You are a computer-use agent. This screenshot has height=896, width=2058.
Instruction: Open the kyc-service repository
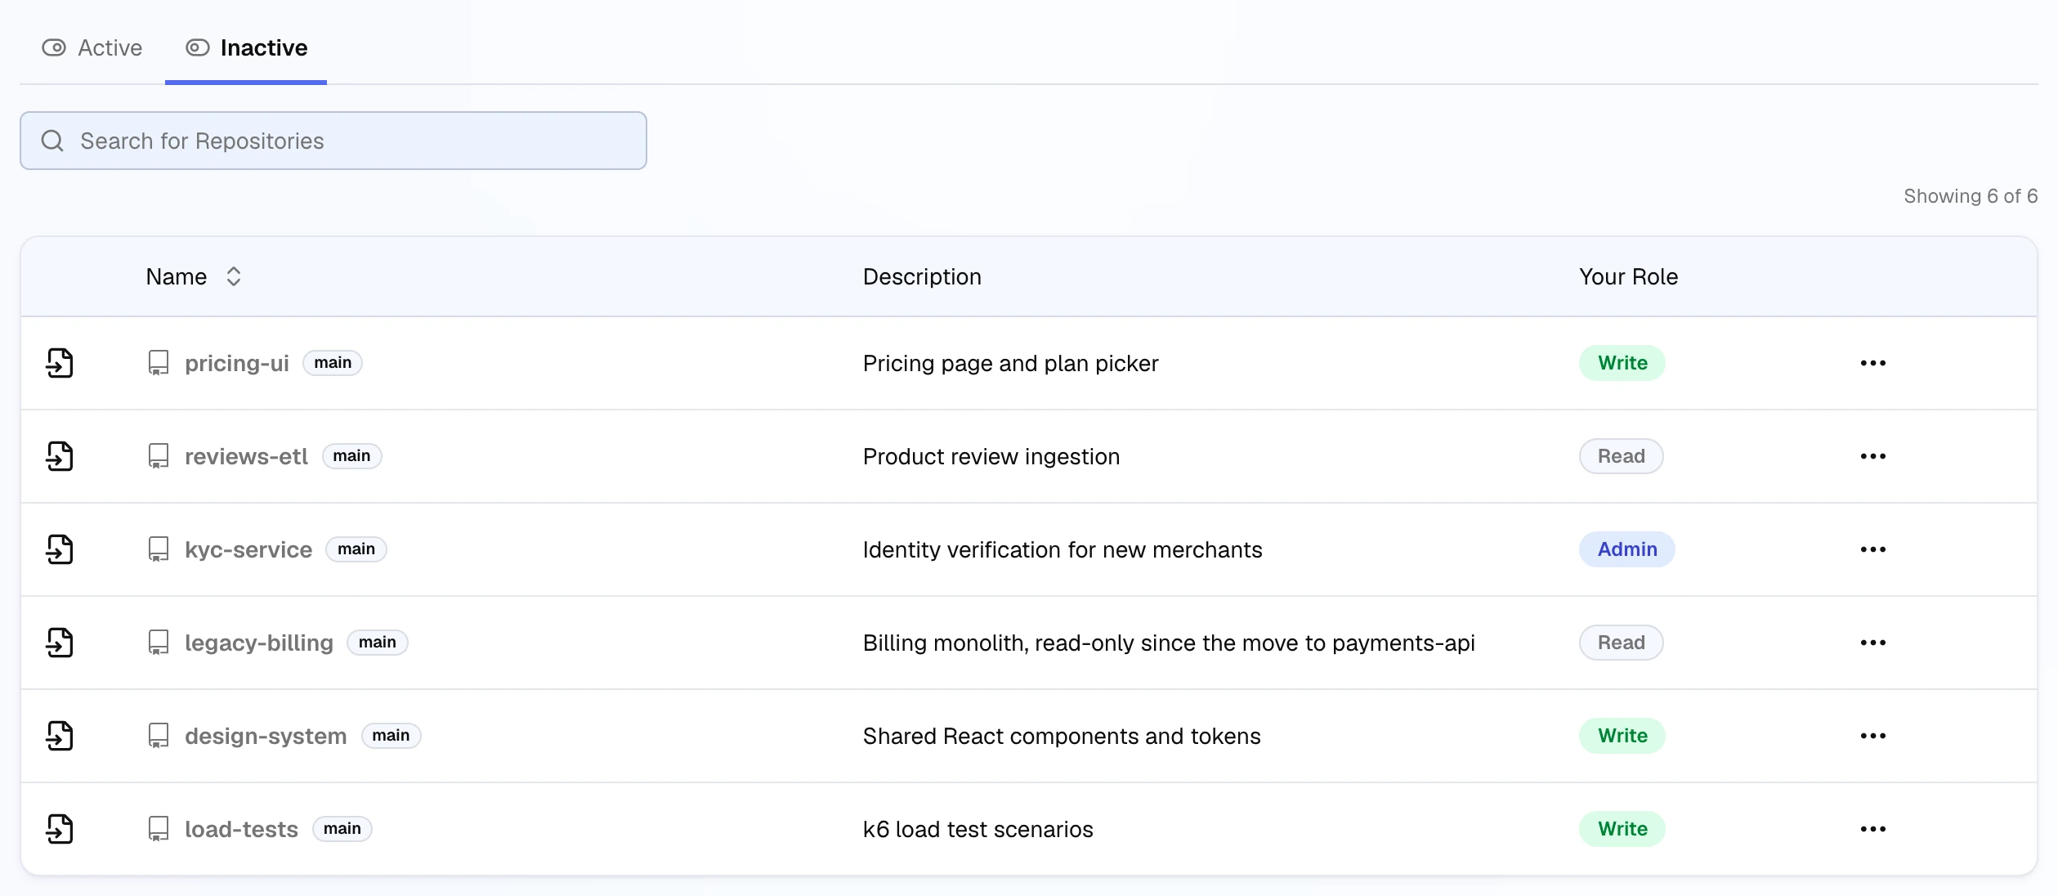point(248,549)
